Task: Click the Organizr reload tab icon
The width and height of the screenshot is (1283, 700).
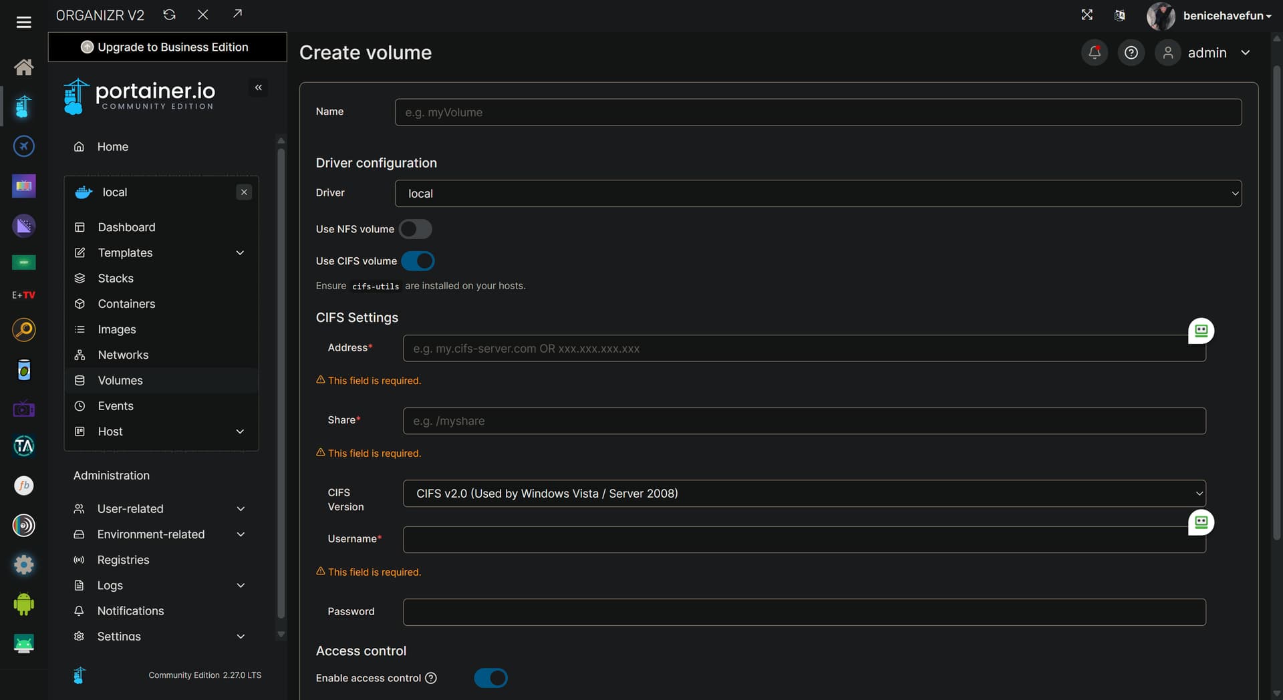Action: [170, 15]
